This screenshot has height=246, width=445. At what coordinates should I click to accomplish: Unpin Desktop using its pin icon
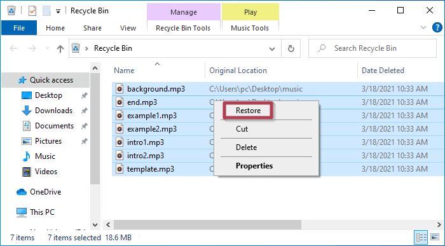click(x=85, y=95)
